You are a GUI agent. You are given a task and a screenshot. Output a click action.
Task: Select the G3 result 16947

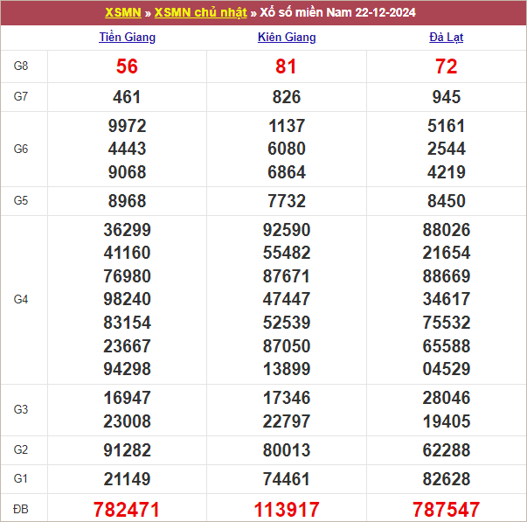(x=127, y=398)
